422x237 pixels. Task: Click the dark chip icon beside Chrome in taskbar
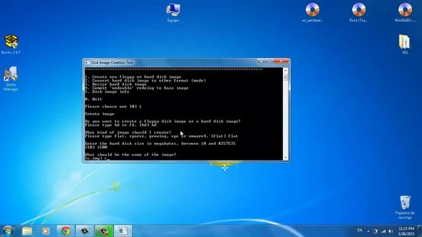[x=84, y=231]
